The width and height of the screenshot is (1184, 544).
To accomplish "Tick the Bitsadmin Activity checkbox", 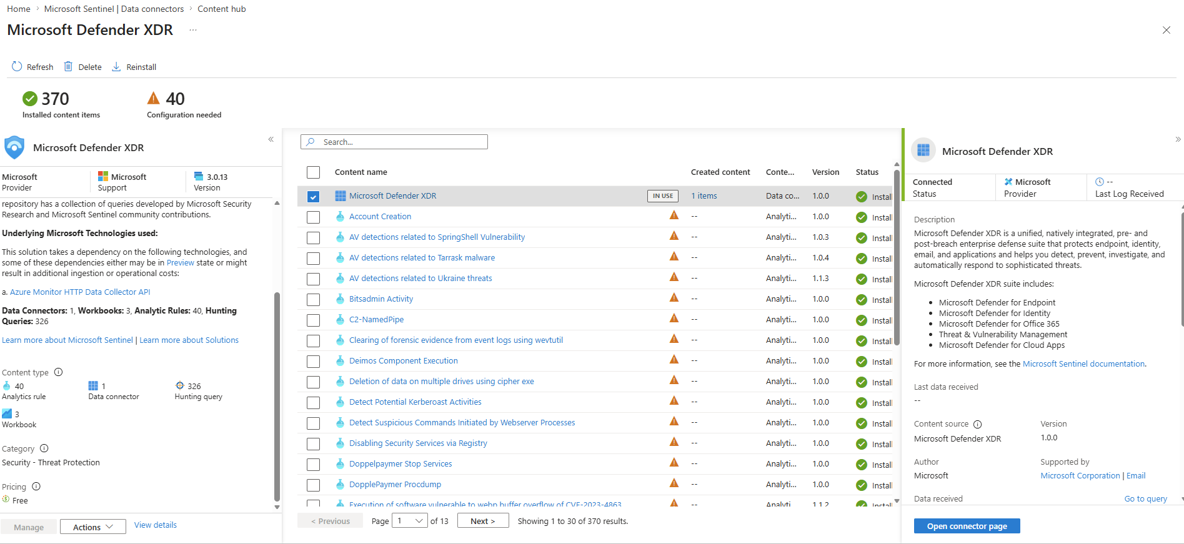I will 314,300.
